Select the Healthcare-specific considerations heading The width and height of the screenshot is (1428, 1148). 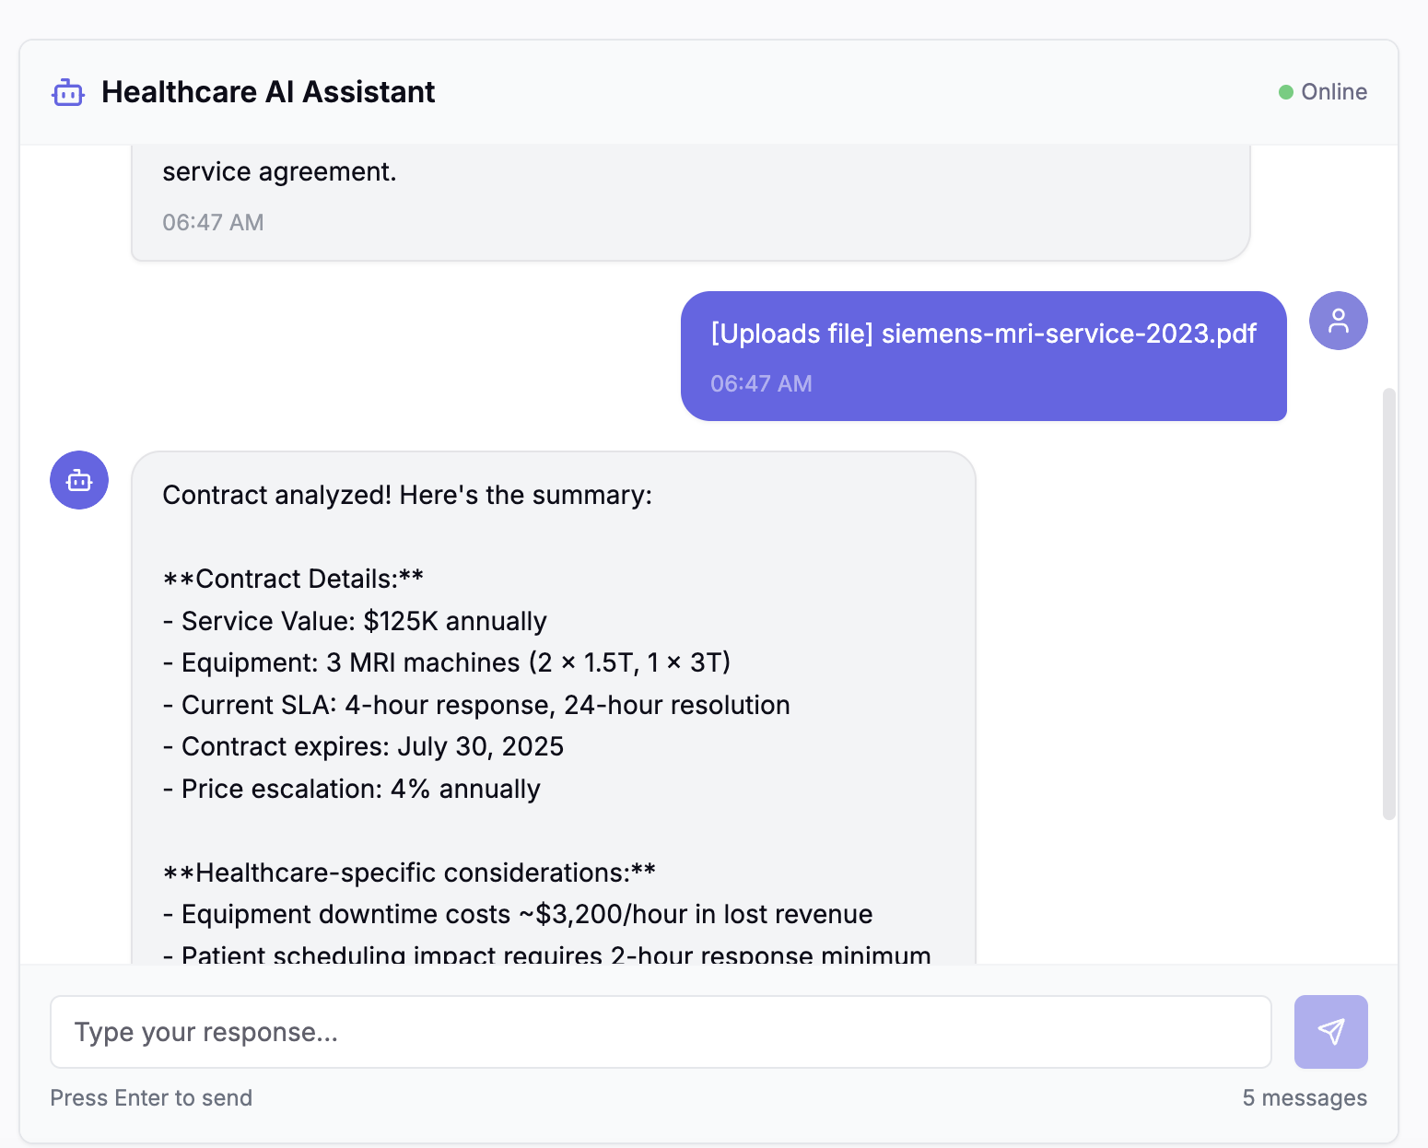point(408,872)
